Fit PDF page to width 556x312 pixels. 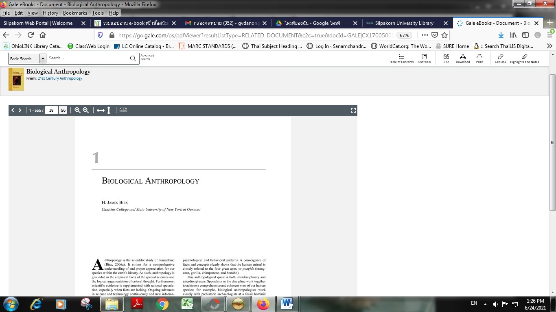coord(101,110)
